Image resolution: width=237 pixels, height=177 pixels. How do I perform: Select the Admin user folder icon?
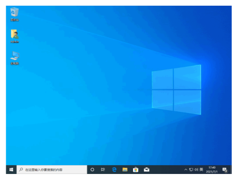click(x=14, y=36)
